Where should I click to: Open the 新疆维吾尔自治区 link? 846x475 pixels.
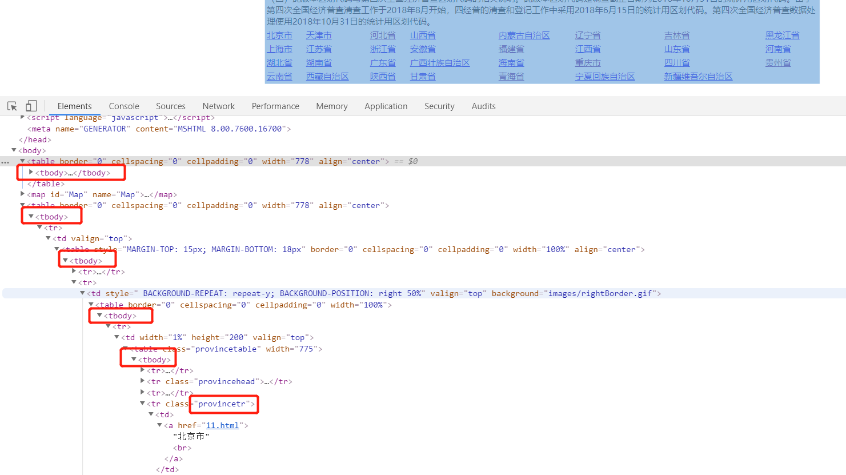[x=698, y=77]
